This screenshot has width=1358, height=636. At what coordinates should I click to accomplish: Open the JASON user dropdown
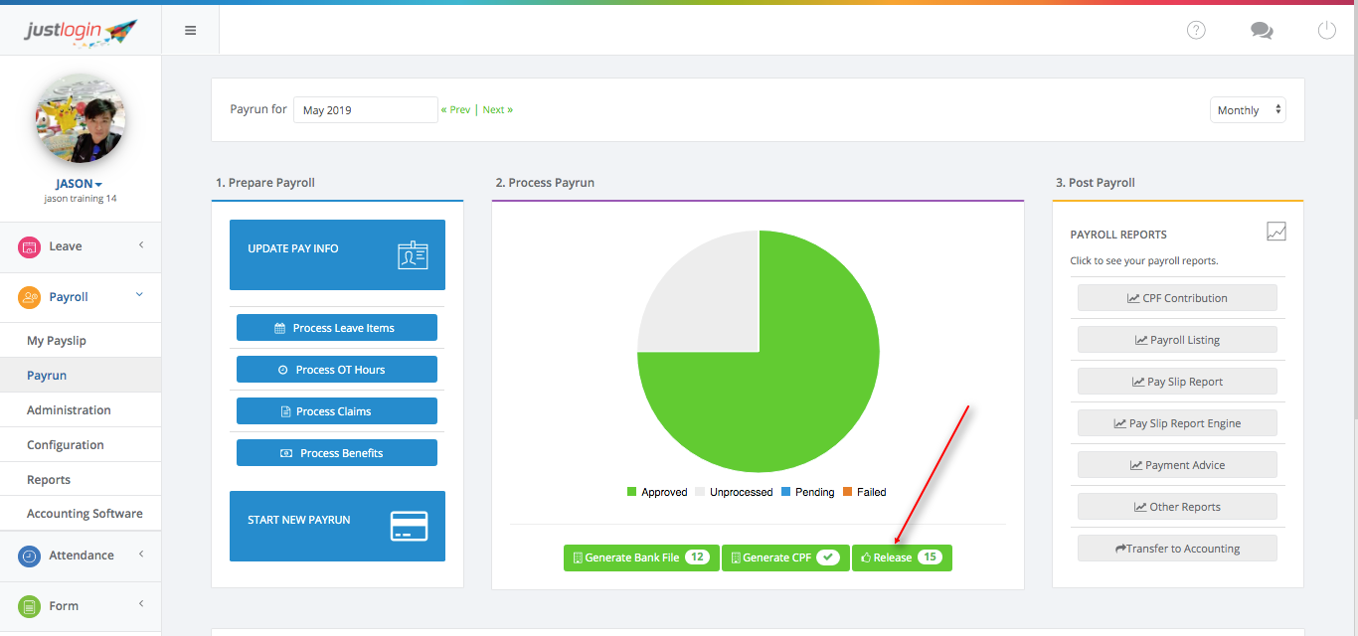point(80,184)
